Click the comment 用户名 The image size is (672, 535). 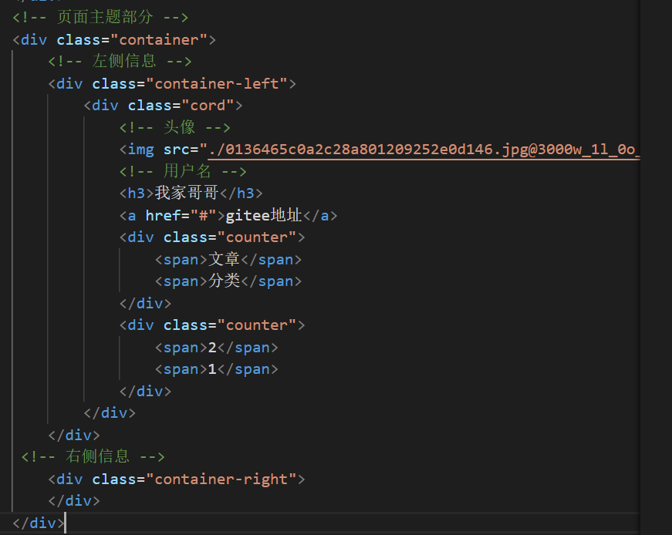click(x=187, y=171)
